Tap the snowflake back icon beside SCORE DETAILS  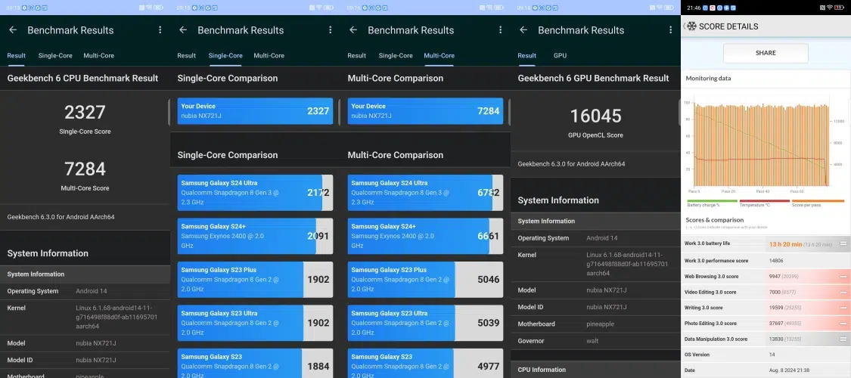pyautogui.click(x=691, y=26)
